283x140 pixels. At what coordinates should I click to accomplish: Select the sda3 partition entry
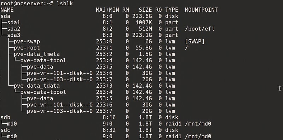14,35
